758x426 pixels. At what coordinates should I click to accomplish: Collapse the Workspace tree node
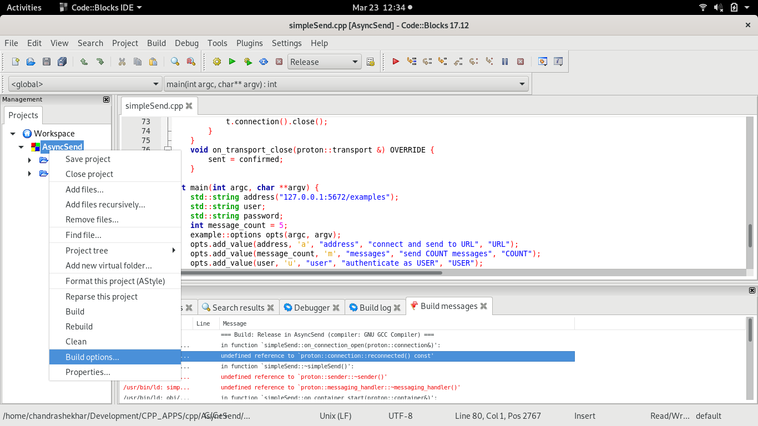[x=13, y=134]
